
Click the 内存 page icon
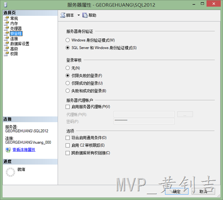coord(6,23)
